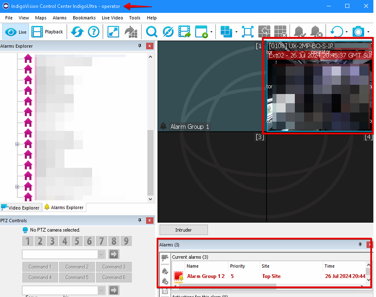This screenshot has width=376, height=297.
Task: Click the video pane layout icon
Action: point(226,32)
